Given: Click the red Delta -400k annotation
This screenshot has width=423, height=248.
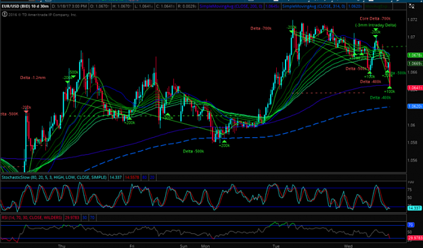Looking at the screenshot, I should (x=370, y=82).
